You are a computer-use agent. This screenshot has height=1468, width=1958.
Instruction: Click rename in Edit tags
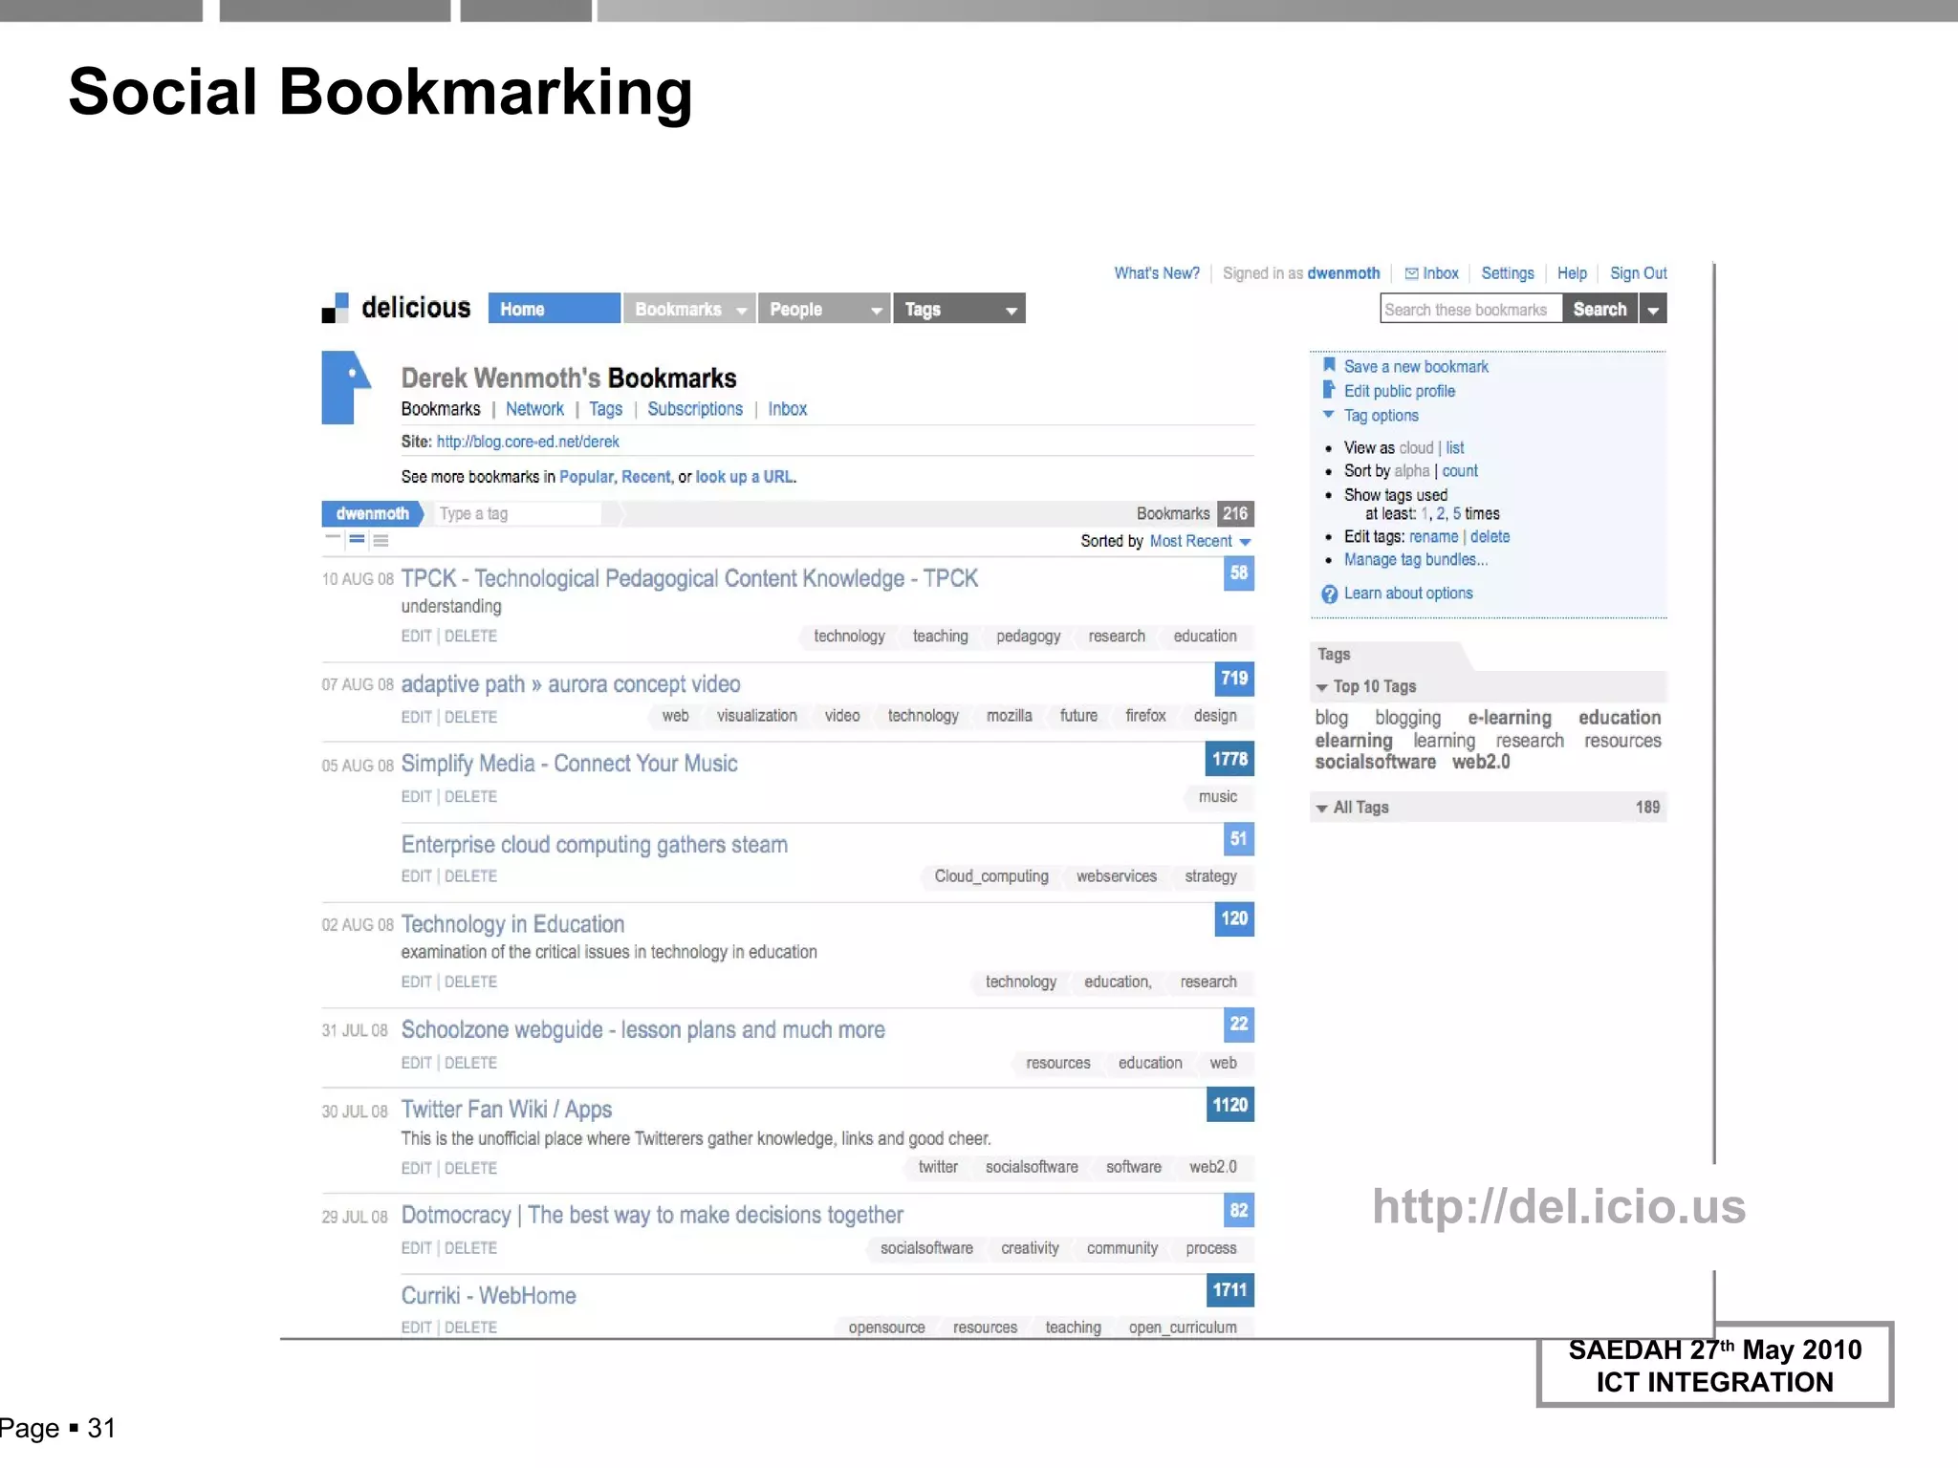[1433, 537]
